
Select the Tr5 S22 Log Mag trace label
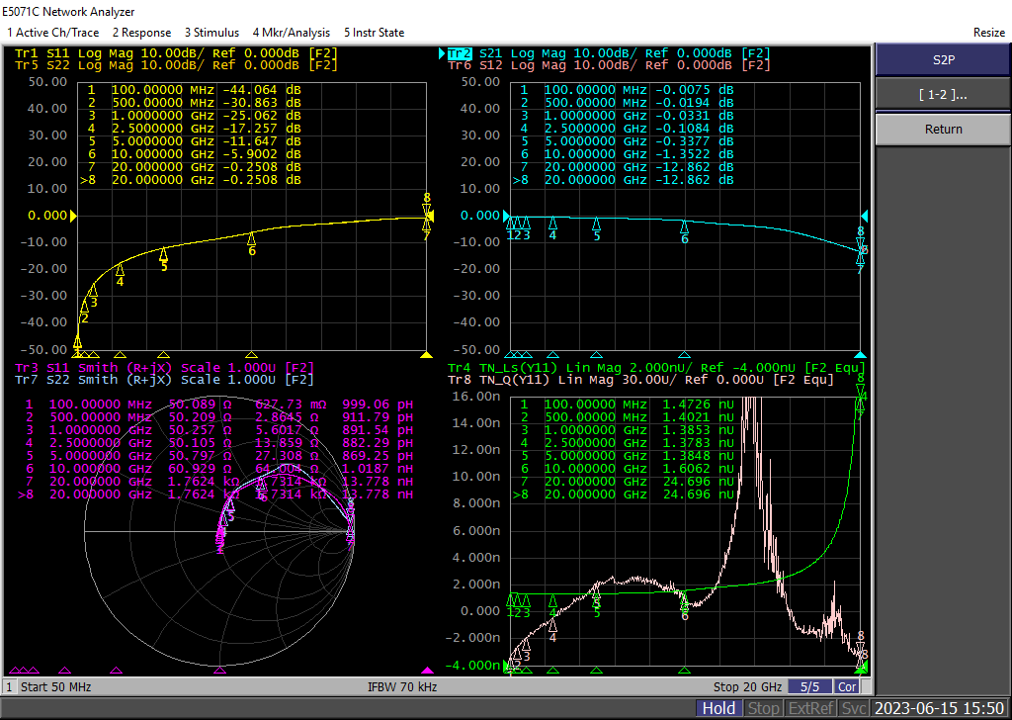[176, 65]
